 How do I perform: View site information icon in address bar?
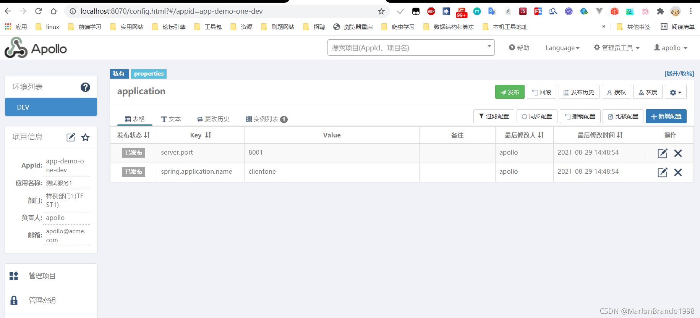click(x=73, y=11)
